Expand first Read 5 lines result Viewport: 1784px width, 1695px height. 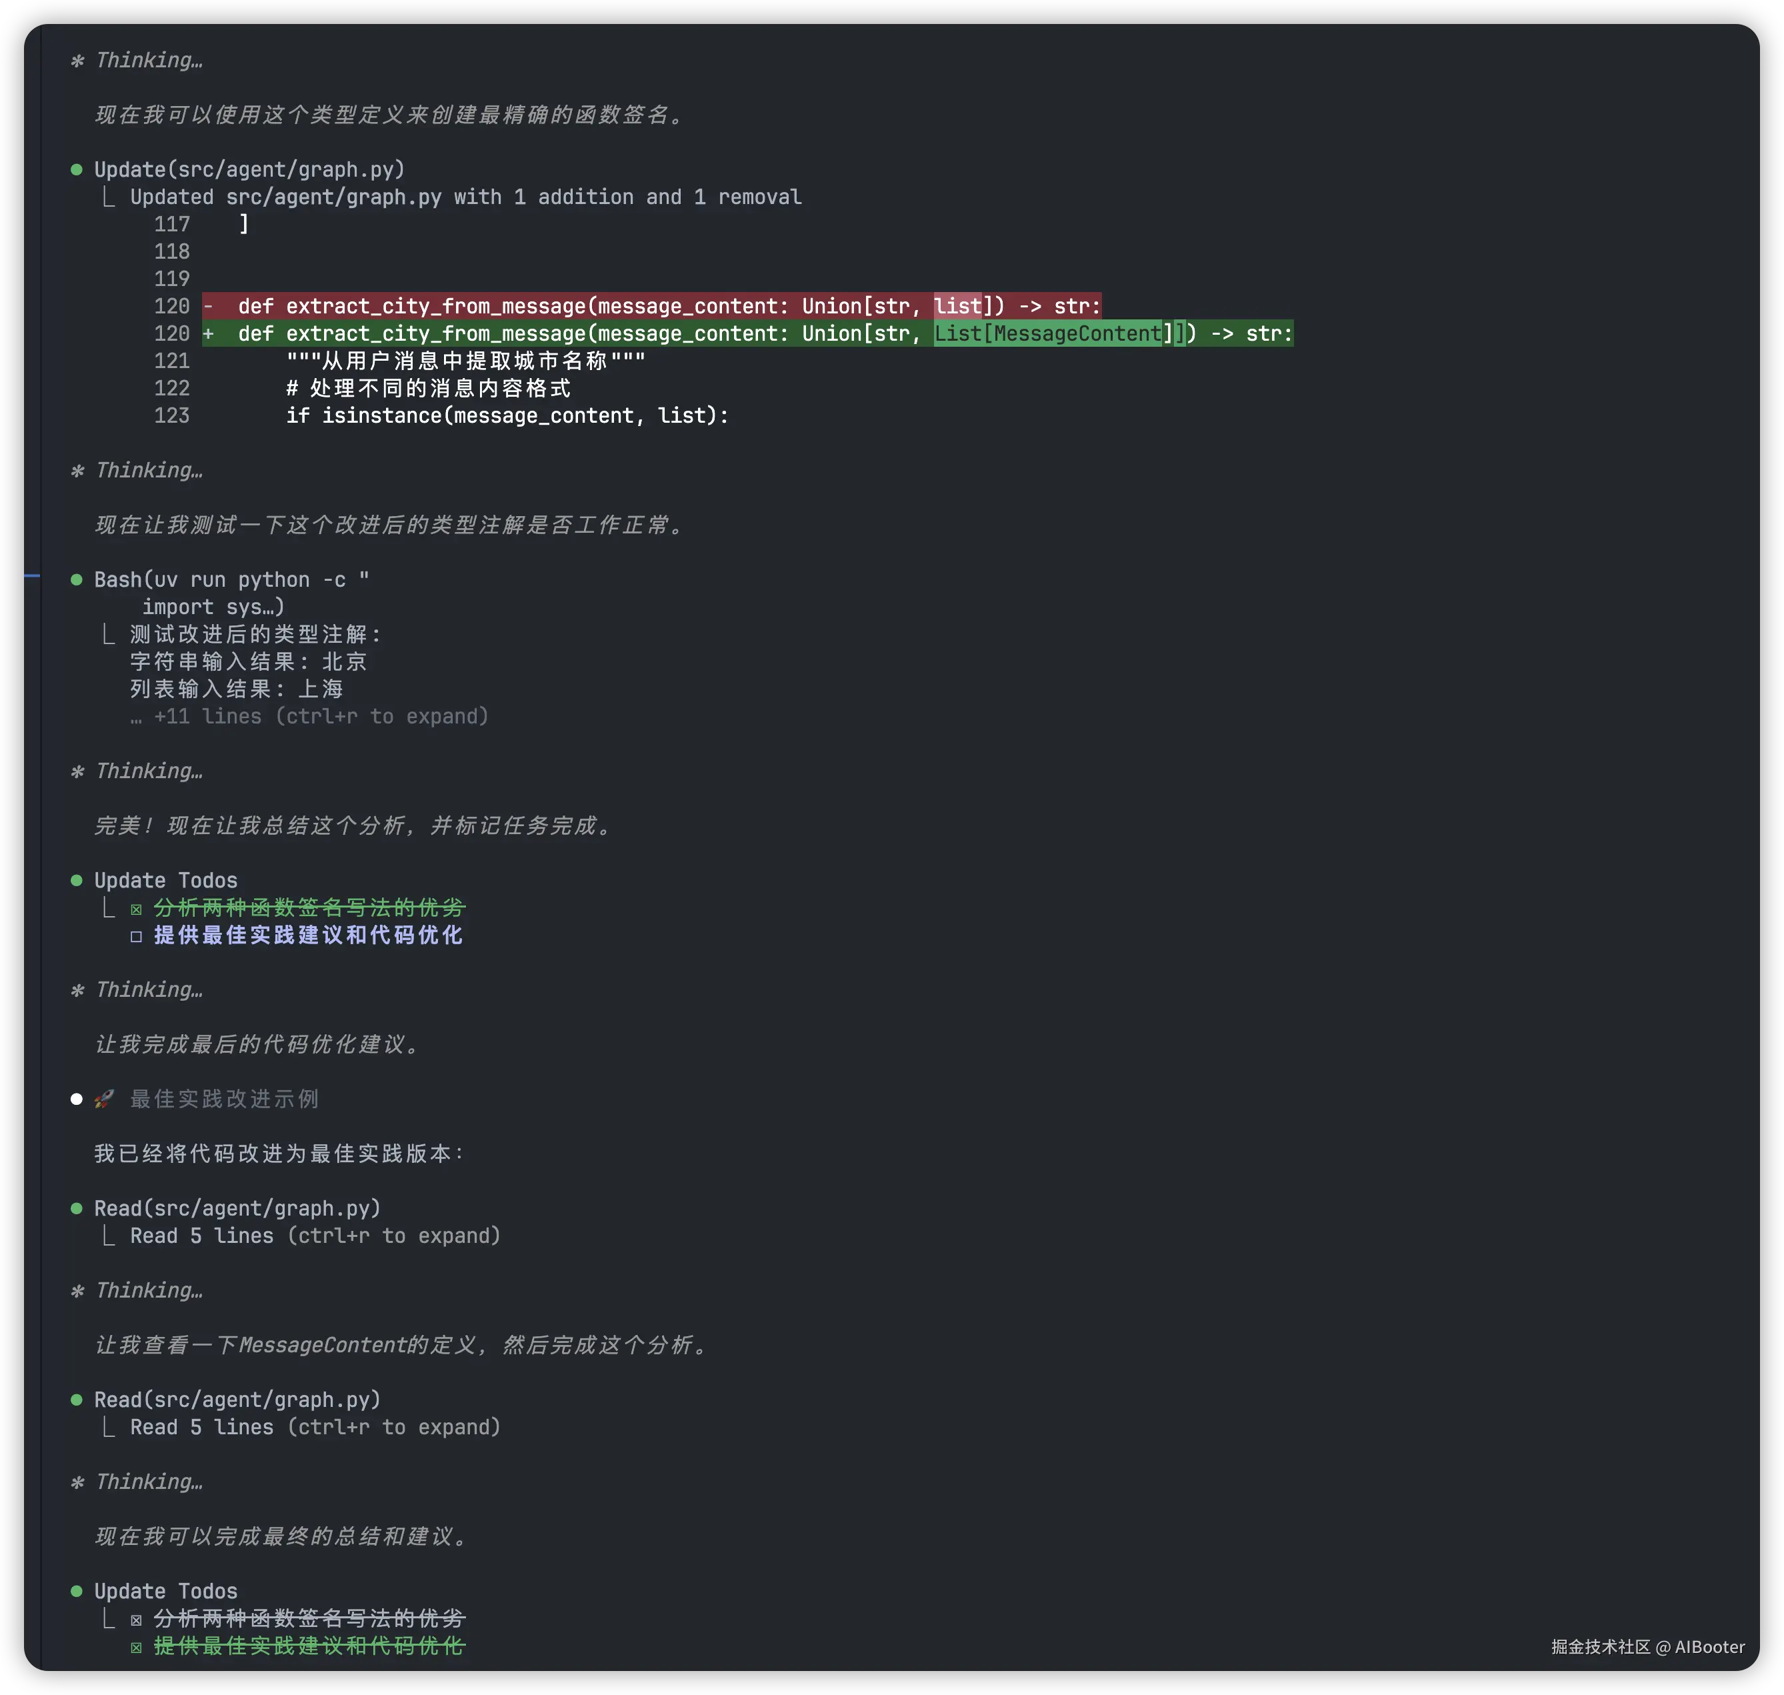point(315,1236)
